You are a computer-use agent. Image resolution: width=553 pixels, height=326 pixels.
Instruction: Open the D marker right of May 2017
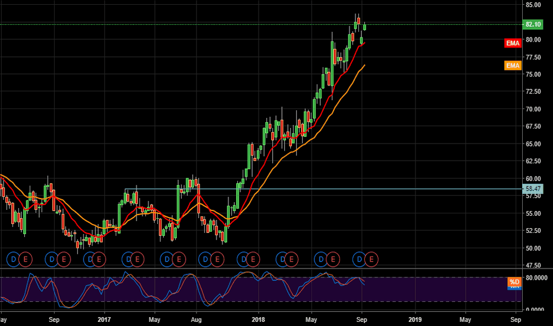point(167,260)
